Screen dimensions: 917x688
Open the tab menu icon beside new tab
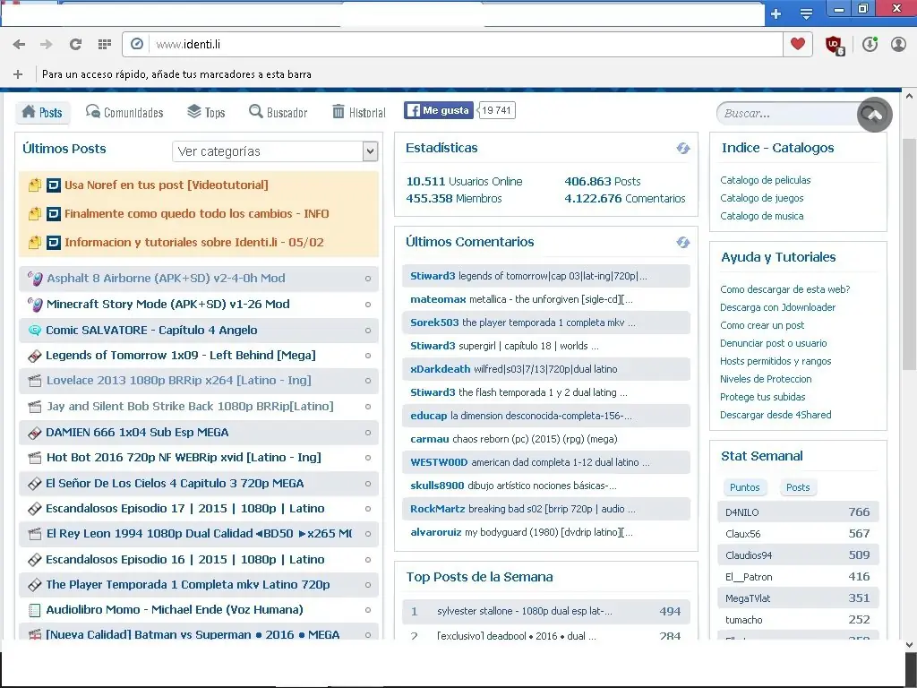click(807, 13)
